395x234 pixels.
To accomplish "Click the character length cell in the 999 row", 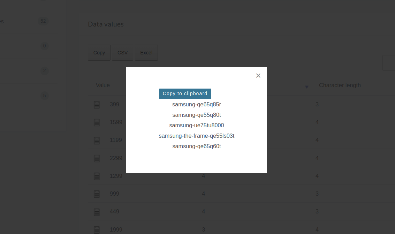I will (x=317, y=194).
